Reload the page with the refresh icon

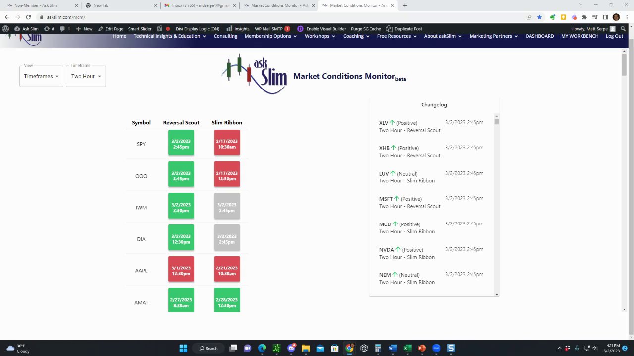pyautogui.click(x=28, y=17)
